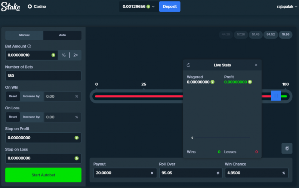299x188 pixels.
Task: Click the slider label 25
Action: (144, 84)
